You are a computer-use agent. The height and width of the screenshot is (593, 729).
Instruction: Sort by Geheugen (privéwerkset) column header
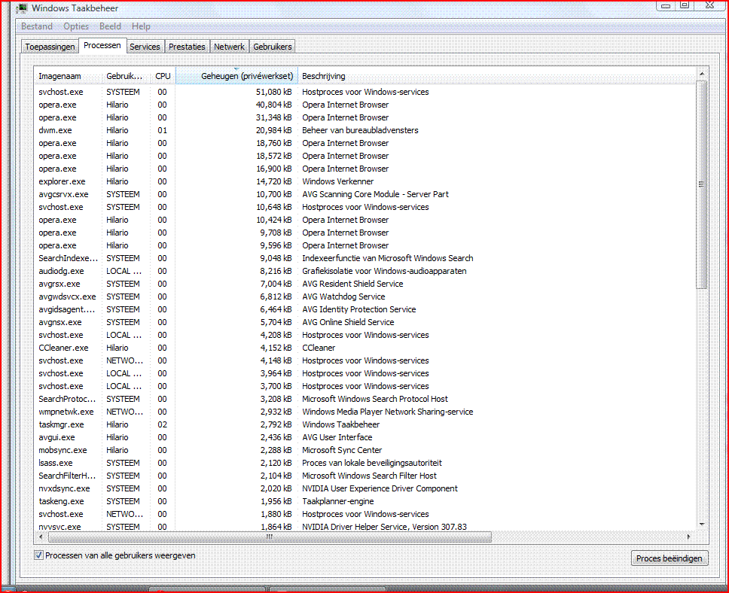[236, 76]
